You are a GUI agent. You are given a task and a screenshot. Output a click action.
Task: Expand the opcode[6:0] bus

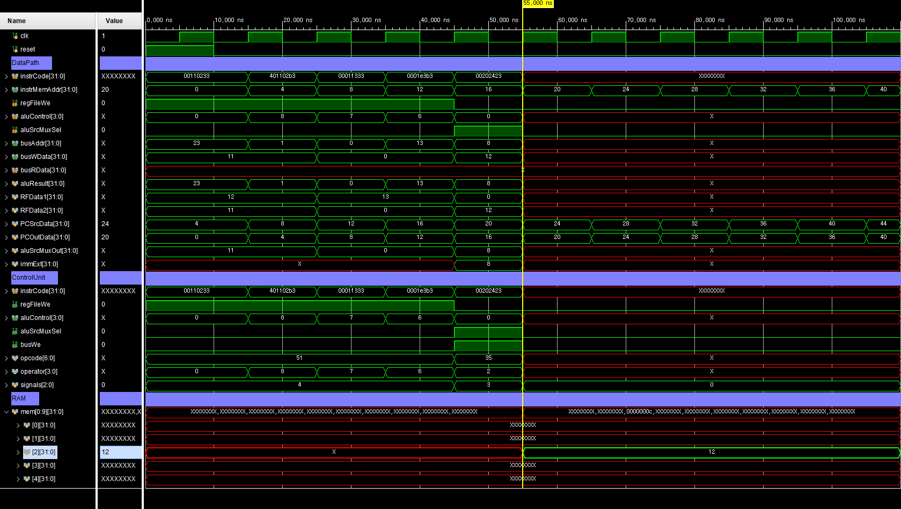[x=6, y=358]
